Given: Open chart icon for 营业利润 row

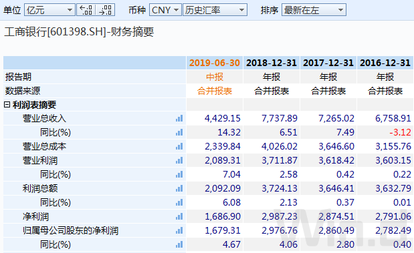Looking at the screenshot, I should click(179, 160).
